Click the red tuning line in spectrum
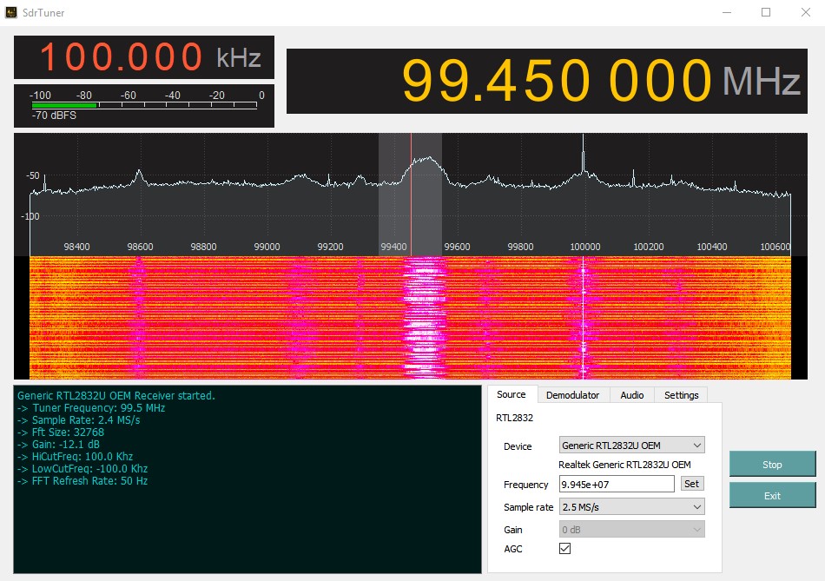 point(411,195)
